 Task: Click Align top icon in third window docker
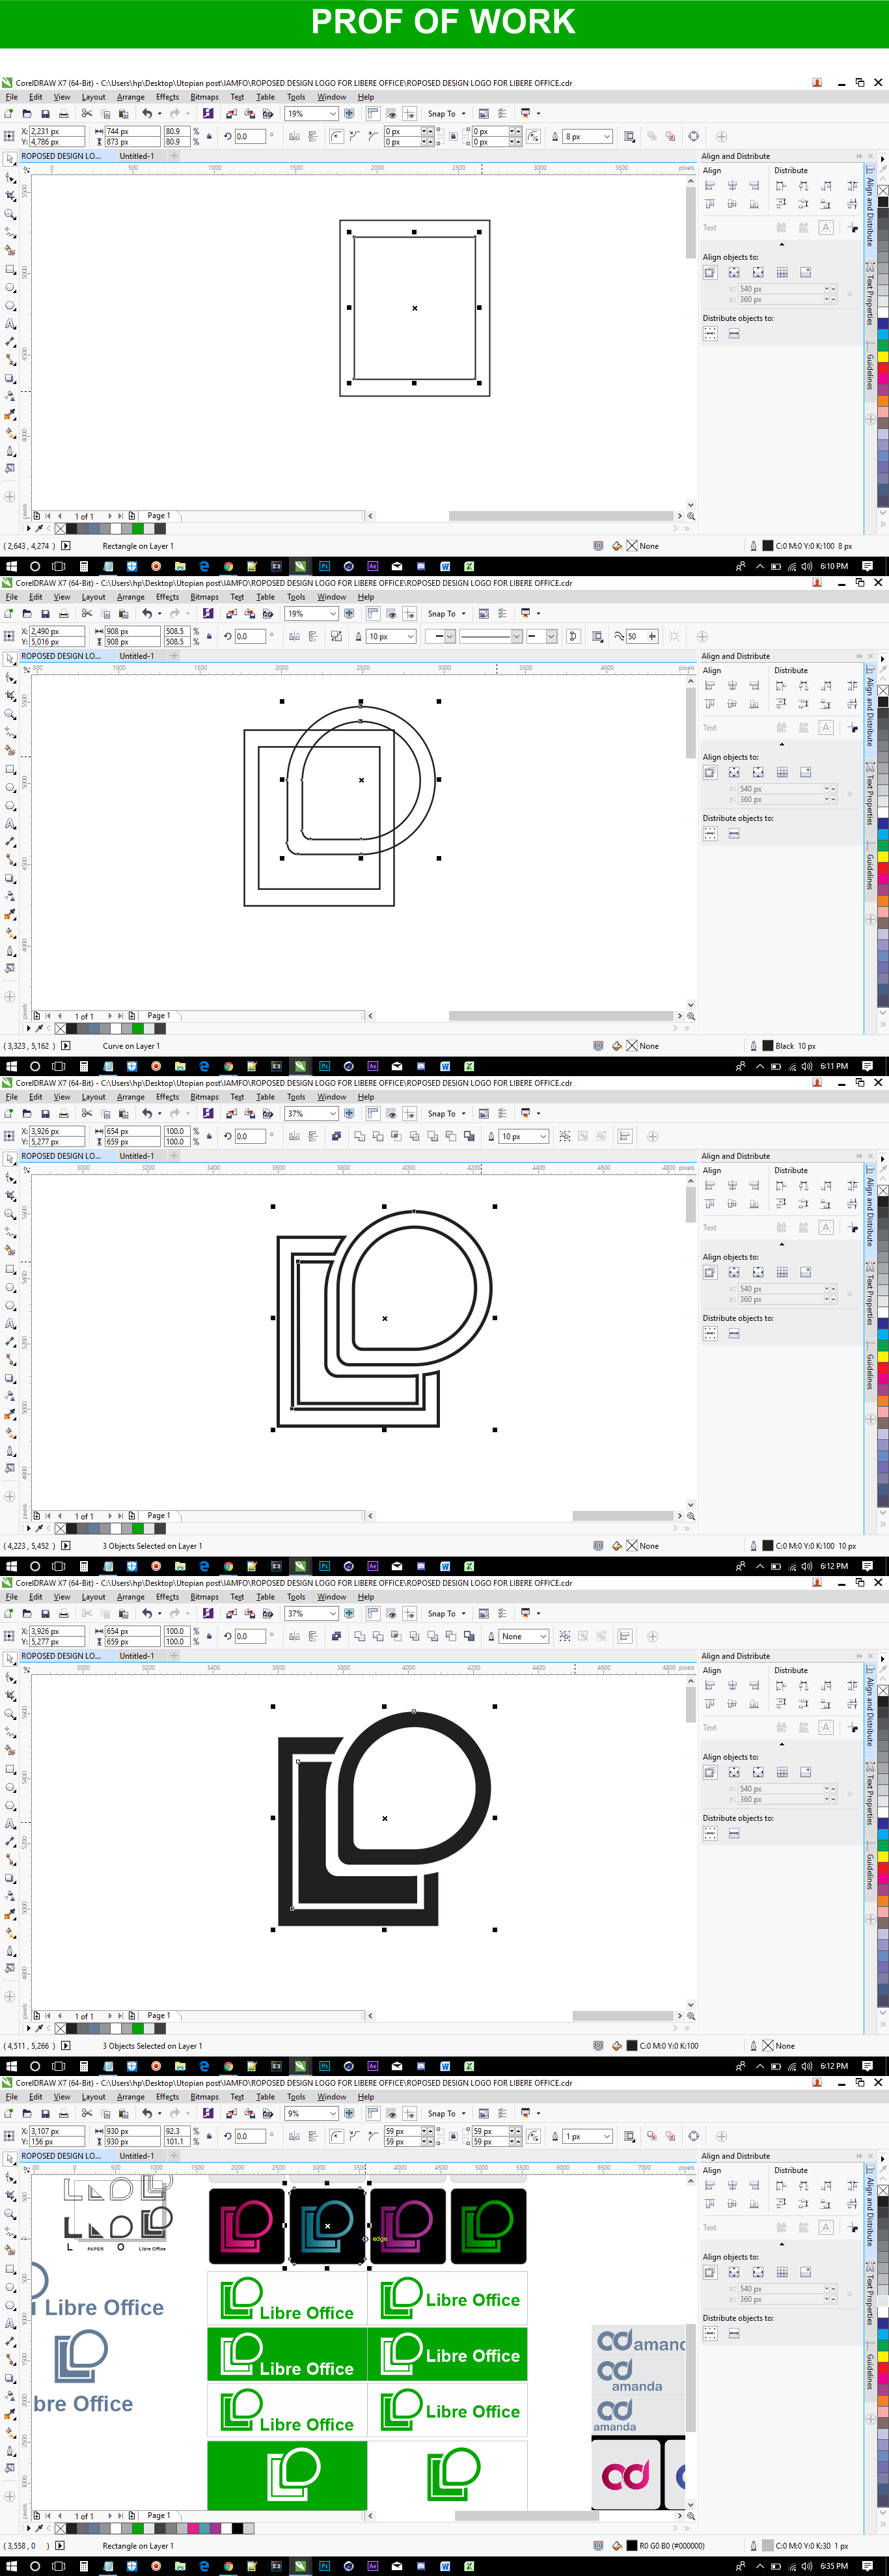[710, 1204]
